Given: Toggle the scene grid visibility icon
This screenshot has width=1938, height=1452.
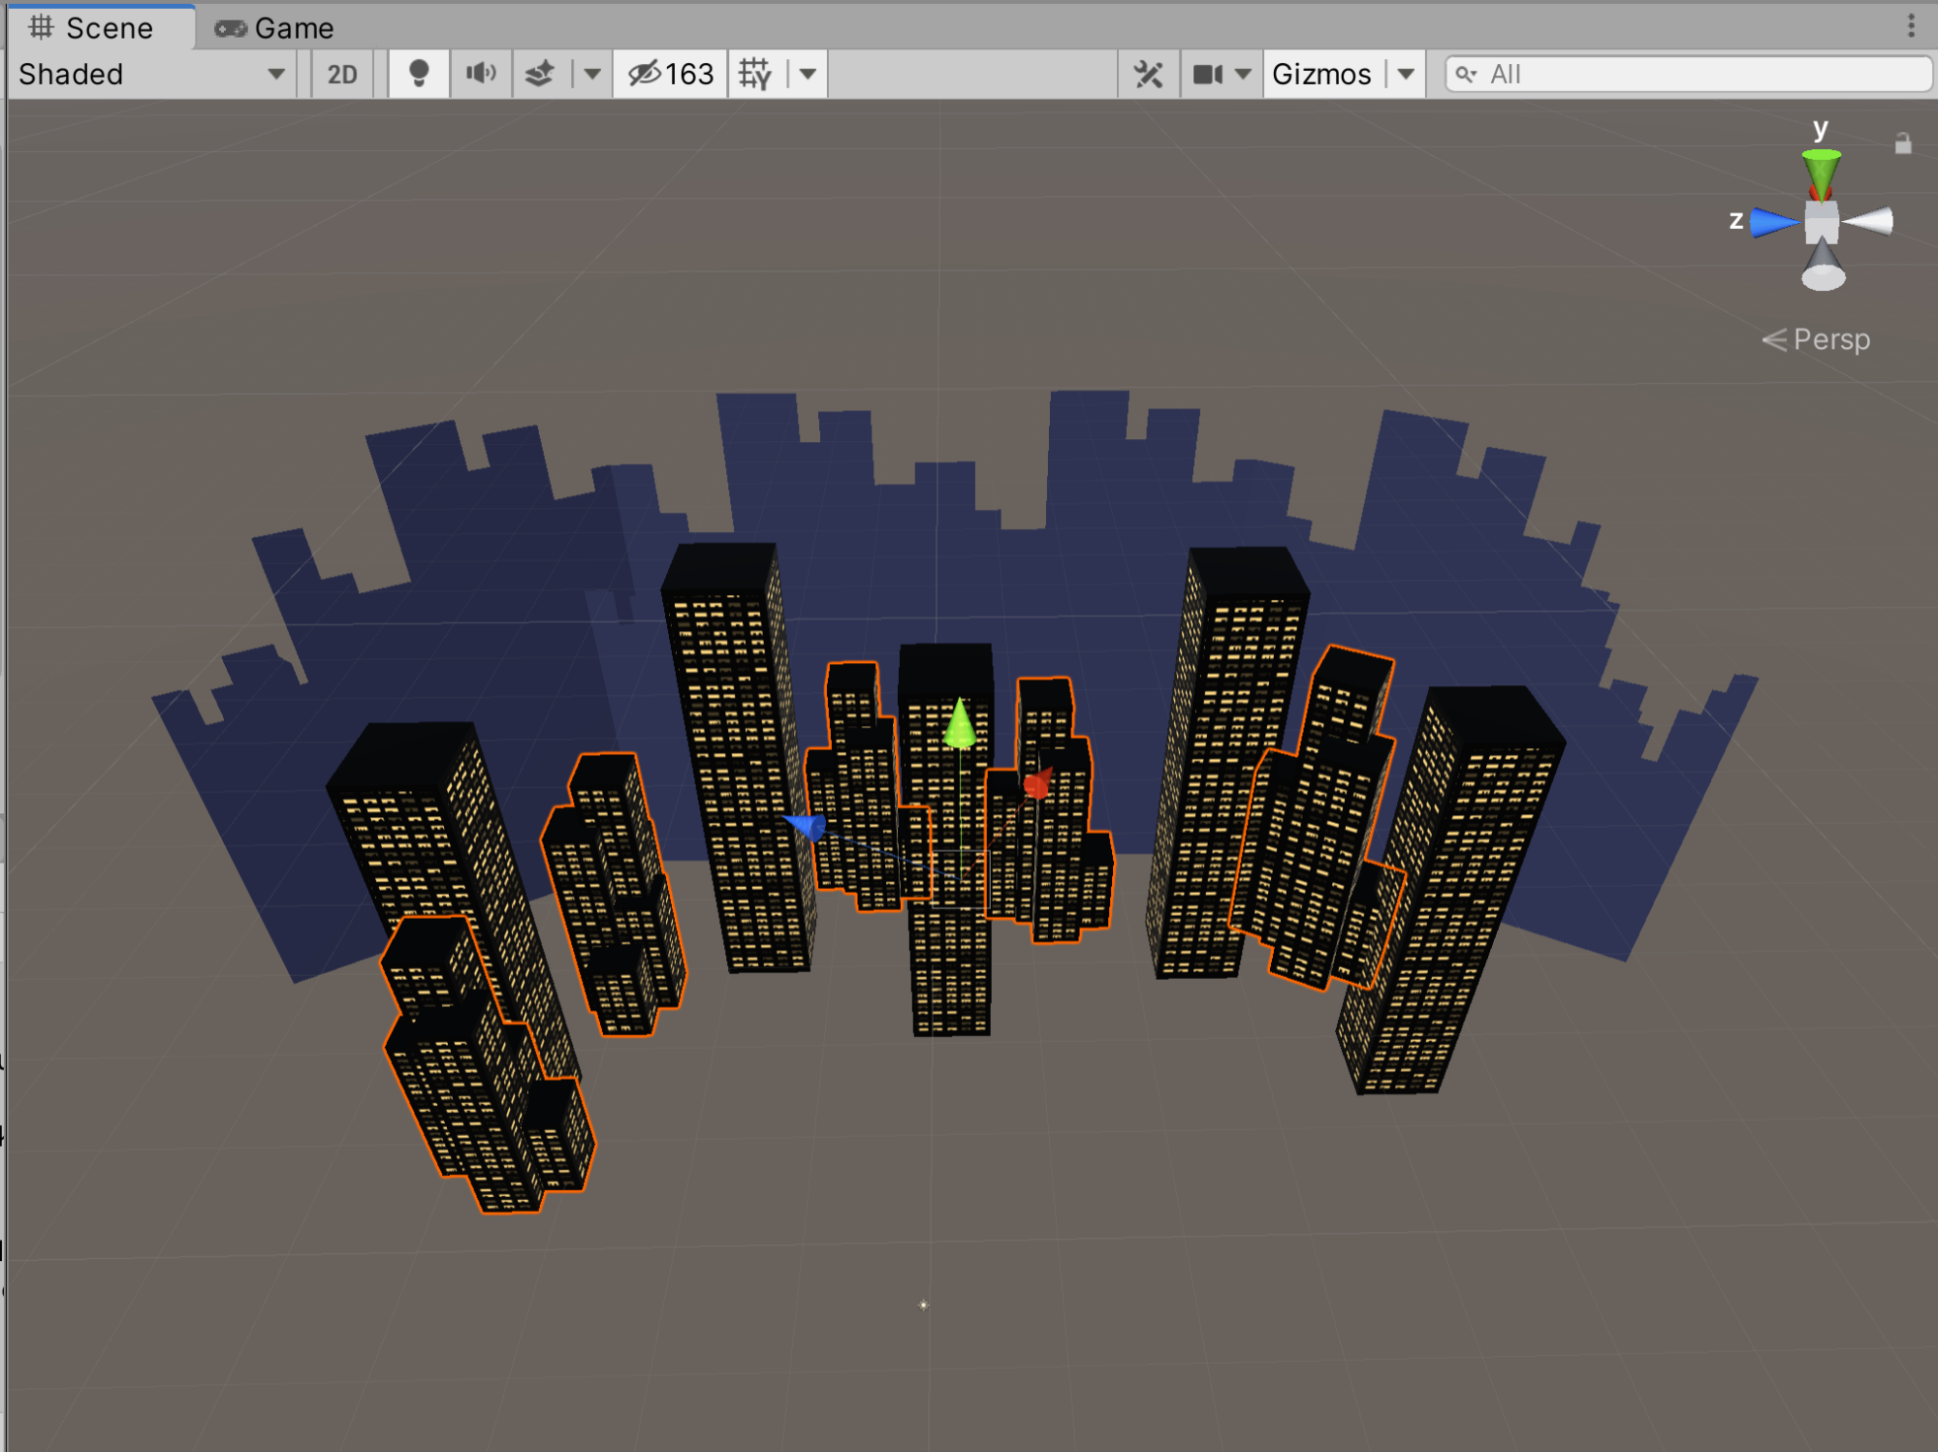Looking at the screenshot, I should [x=757, y=74].
